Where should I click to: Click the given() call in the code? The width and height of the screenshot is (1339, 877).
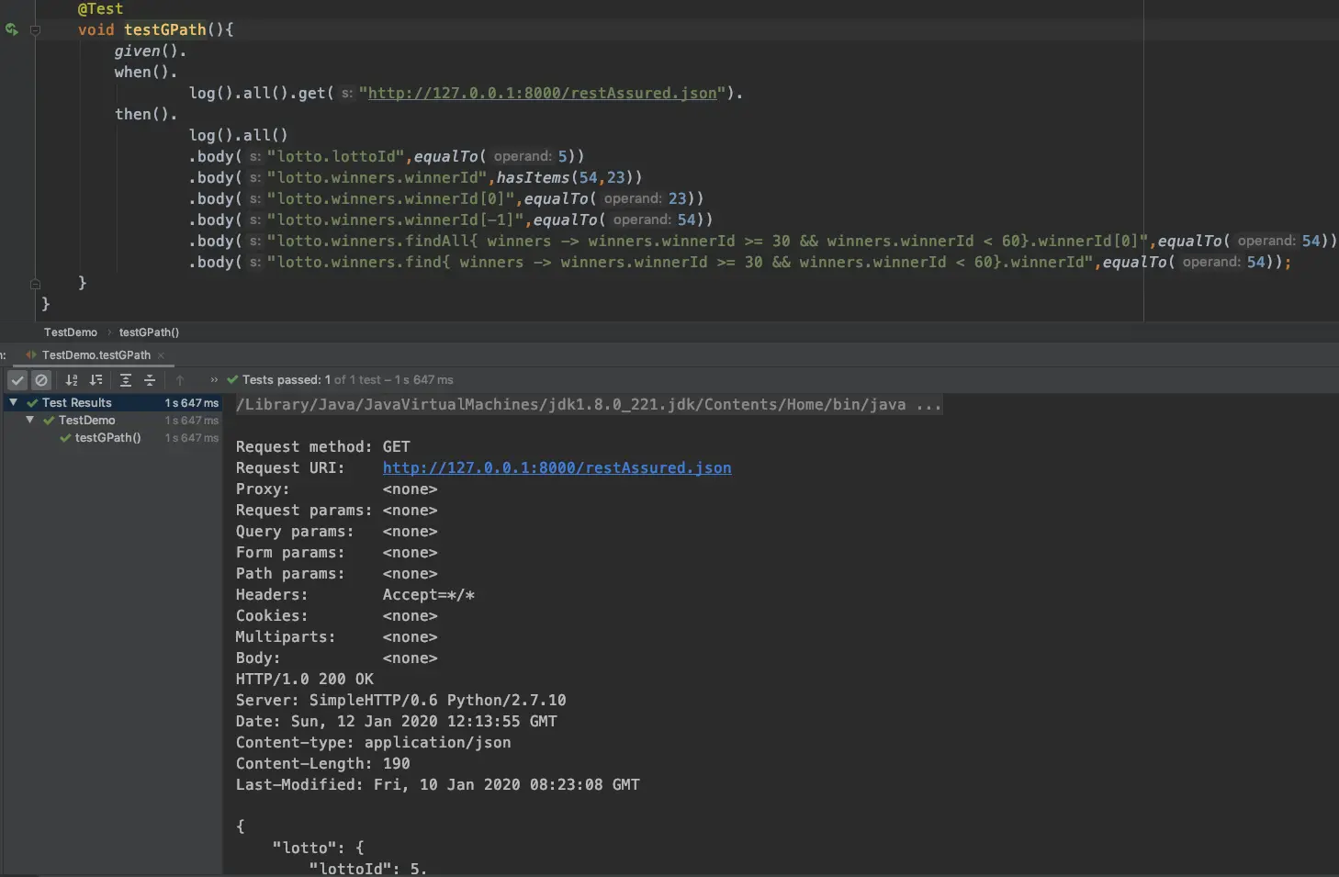click(x=150, y=51)
